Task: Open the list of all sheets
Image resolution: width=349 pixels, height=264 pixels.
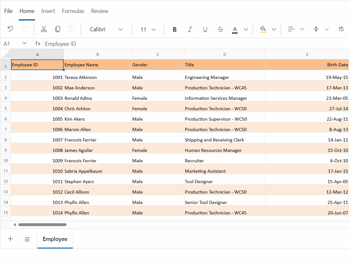Action: (x=27, y=239)
